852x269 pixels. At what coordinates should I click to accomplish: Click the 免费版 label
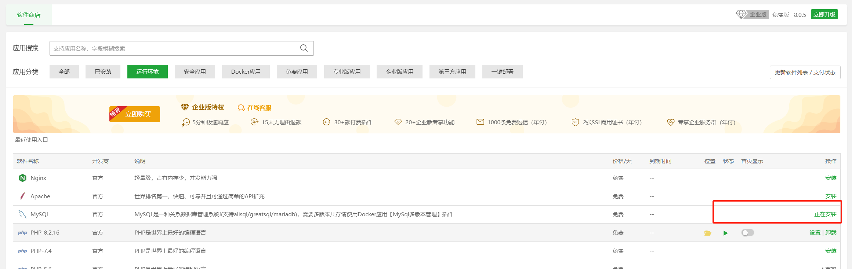(780, 15)
